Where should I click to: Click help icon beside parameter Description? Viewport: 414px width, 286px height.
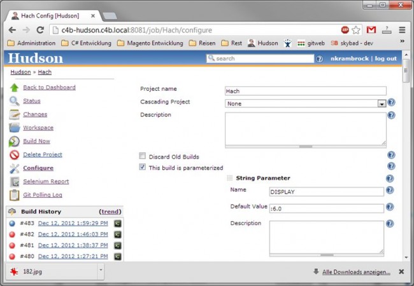(390, 224)
